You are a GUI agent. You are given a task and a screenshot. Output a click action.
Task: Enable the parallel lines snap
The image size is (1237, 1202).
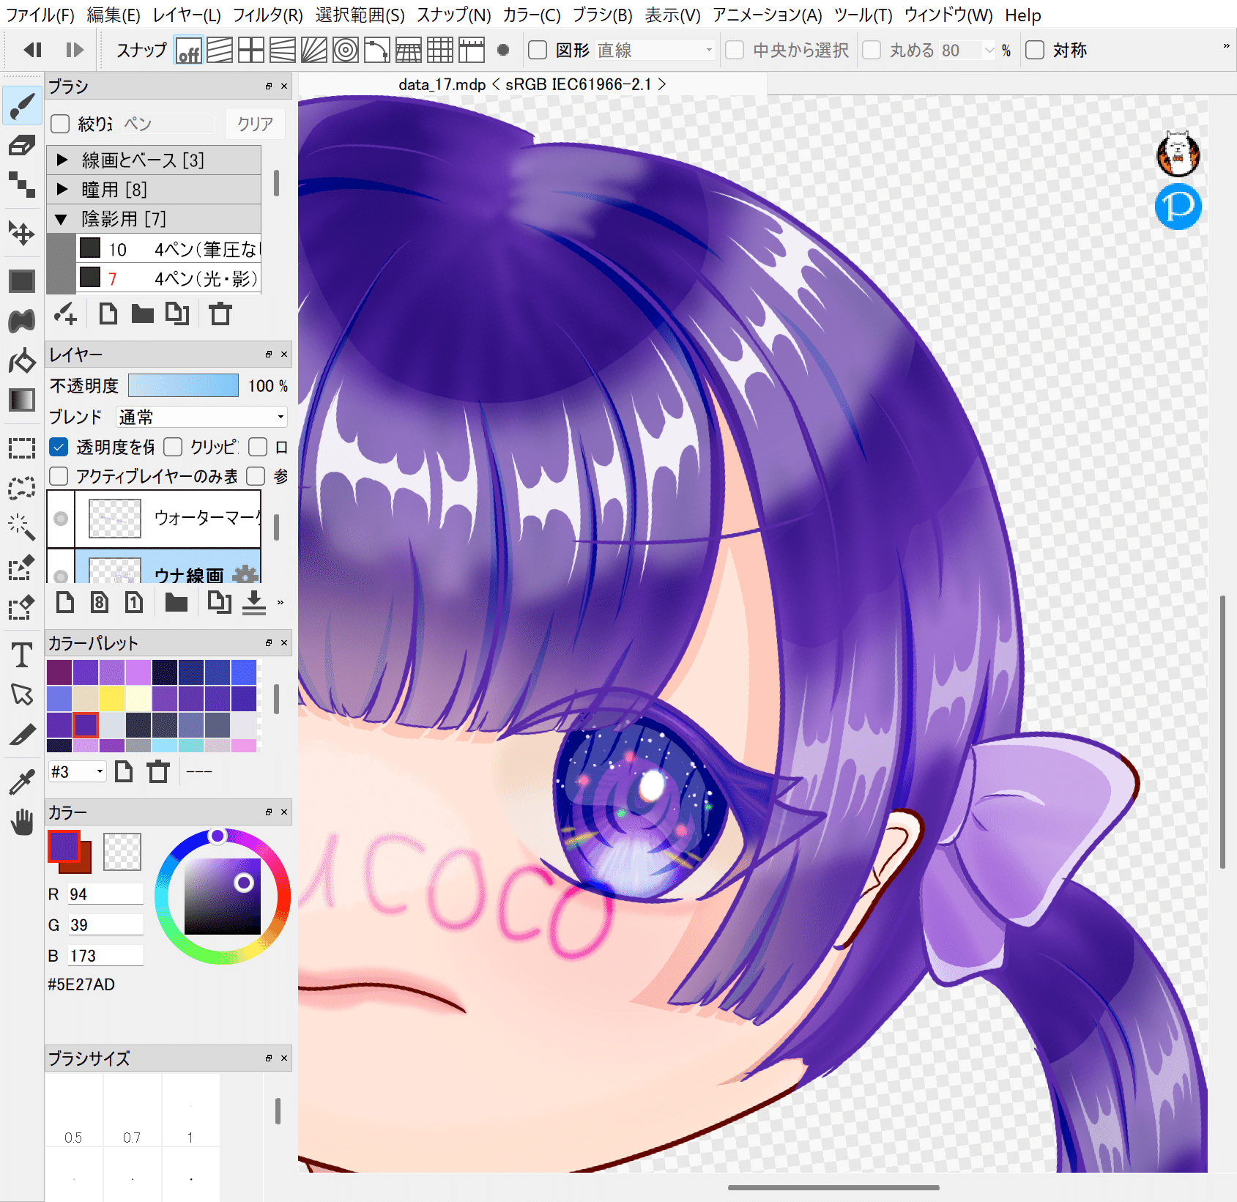(220, 50)
